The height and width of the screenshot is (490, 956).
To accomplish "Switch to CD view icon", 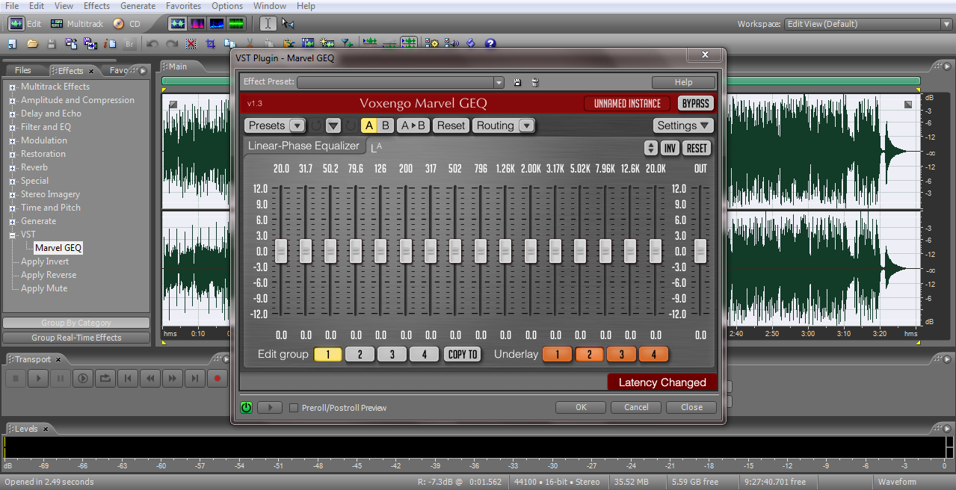I will 118,24.
